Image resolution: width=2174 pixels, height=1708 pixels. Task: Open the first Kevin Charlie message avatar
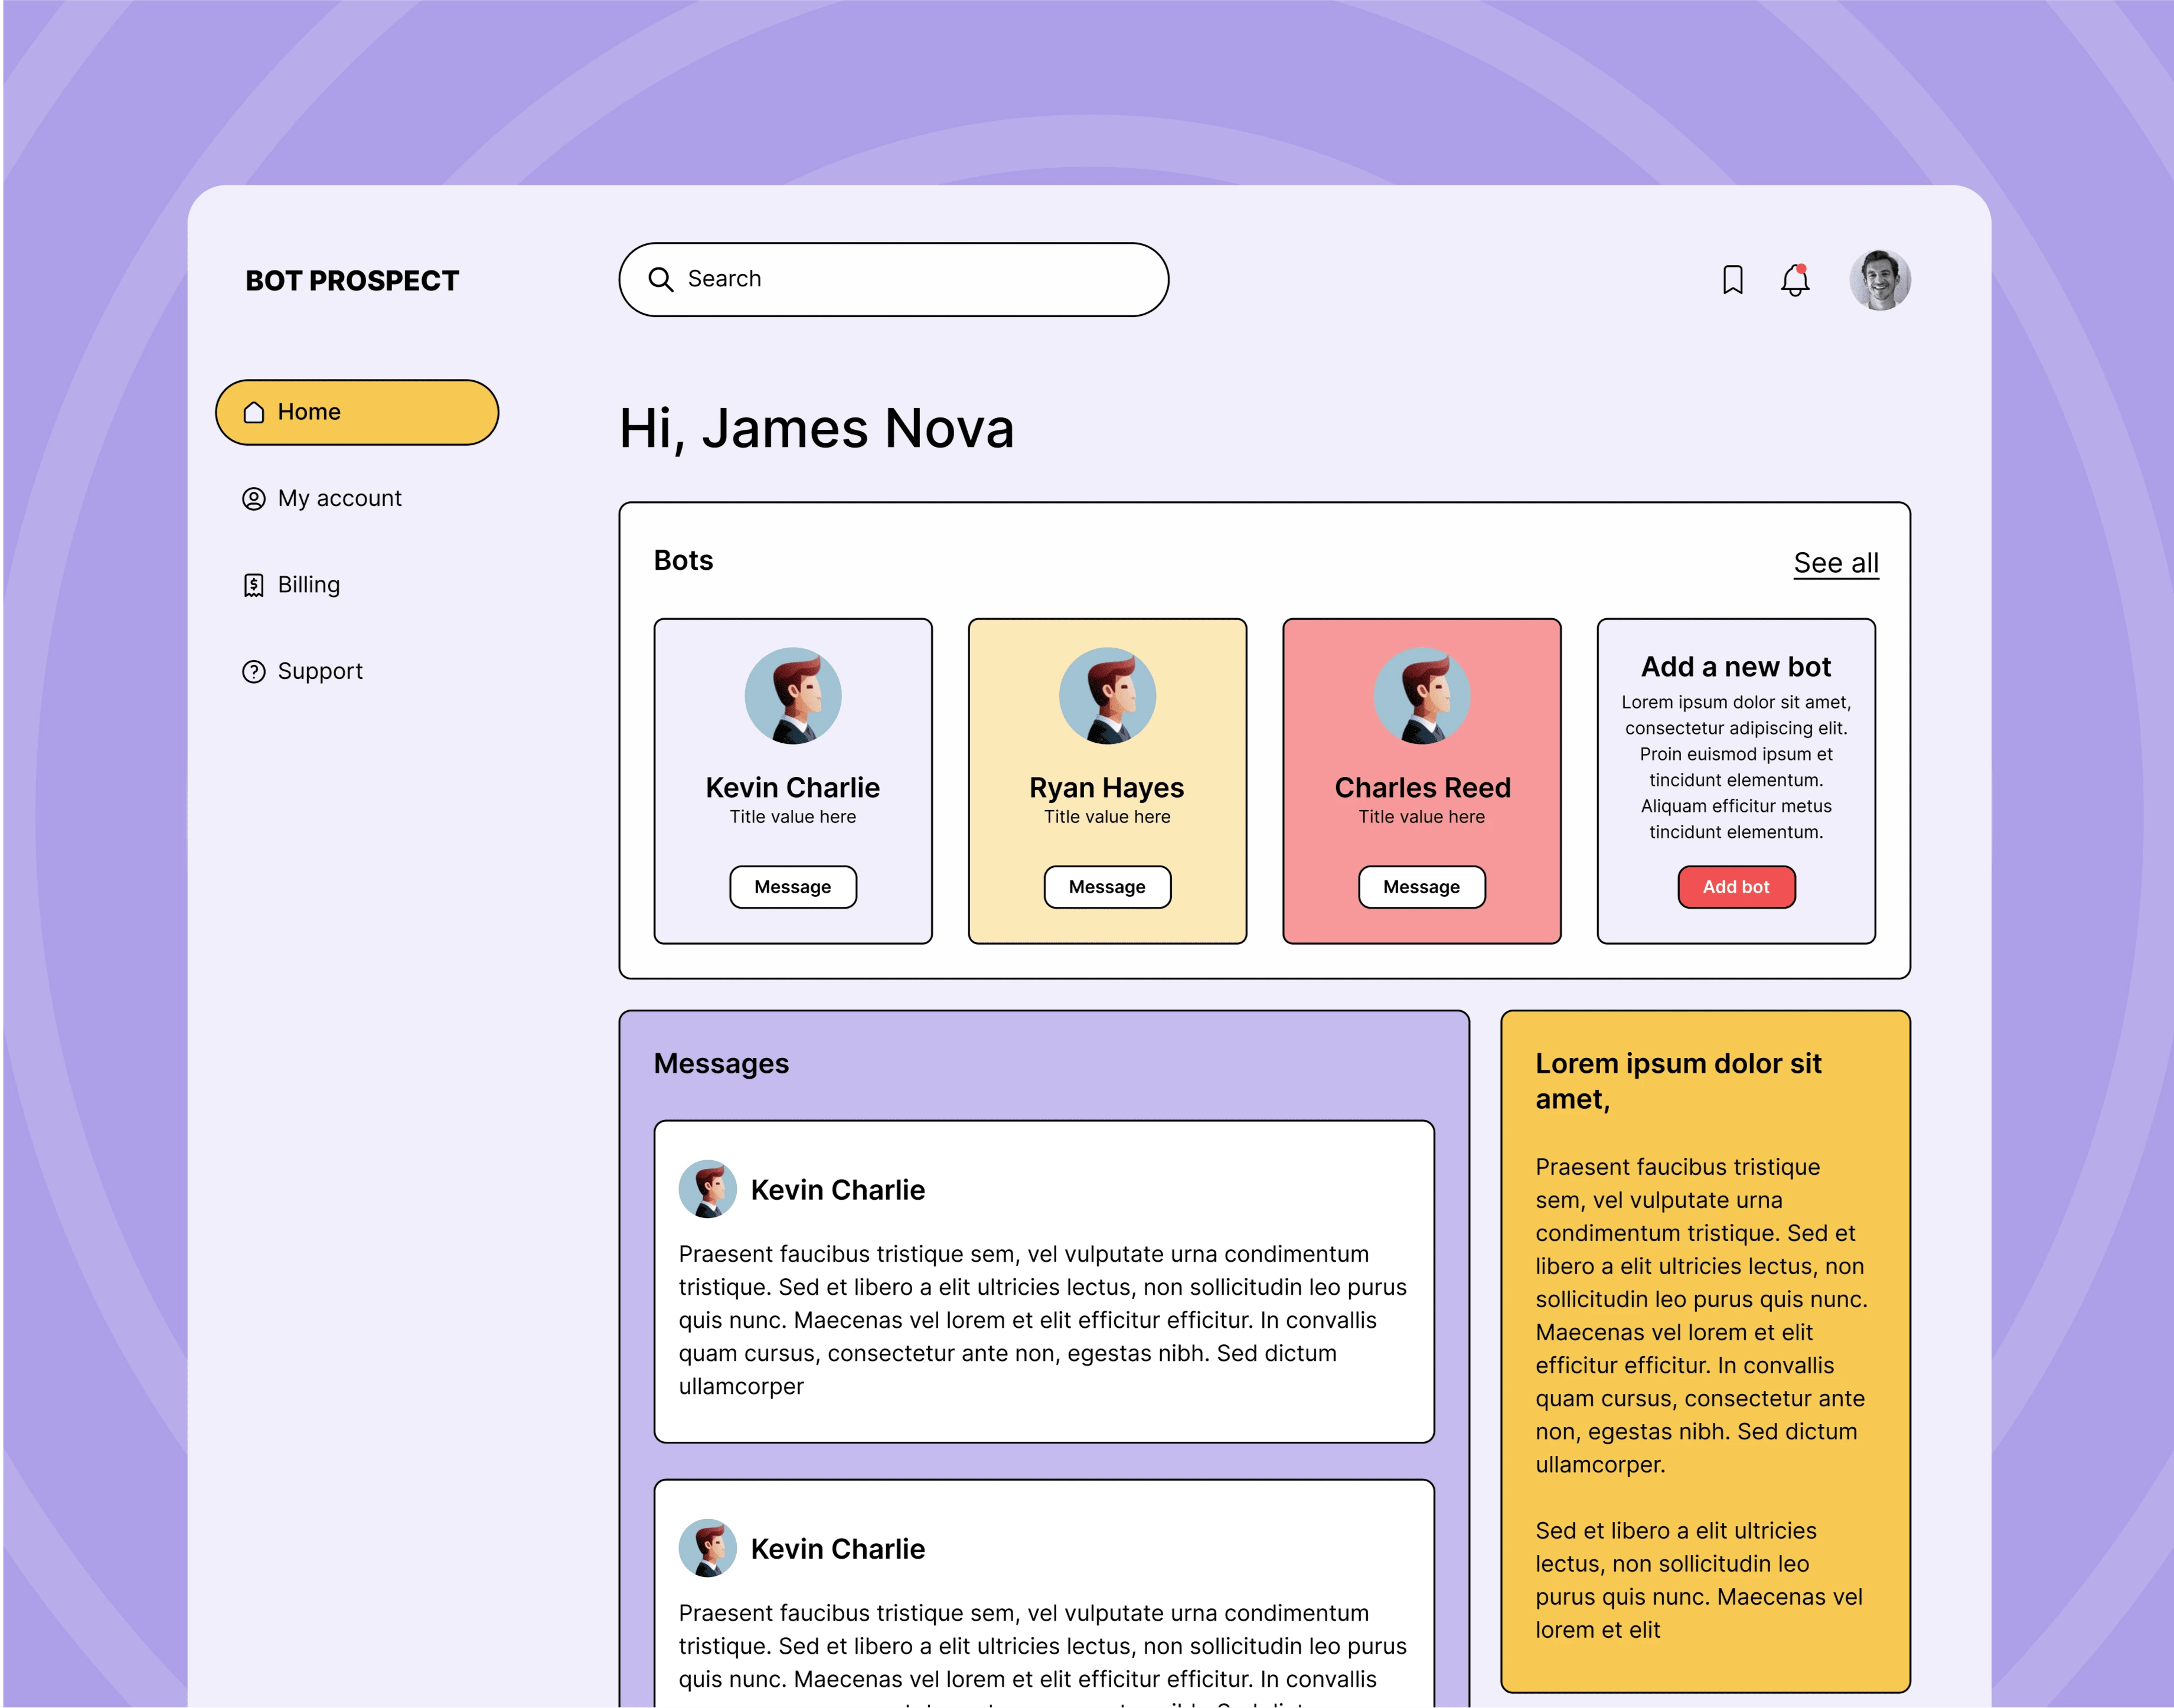[x=708, y=1189]
